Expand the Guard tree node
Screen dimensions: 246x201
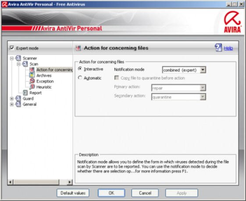click(11, 99)
